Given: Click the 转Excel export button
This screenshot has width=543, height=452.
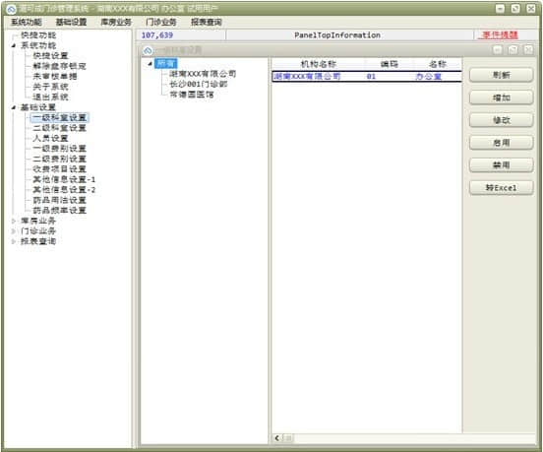Looking at the screenshot, I should coord(501,188).
